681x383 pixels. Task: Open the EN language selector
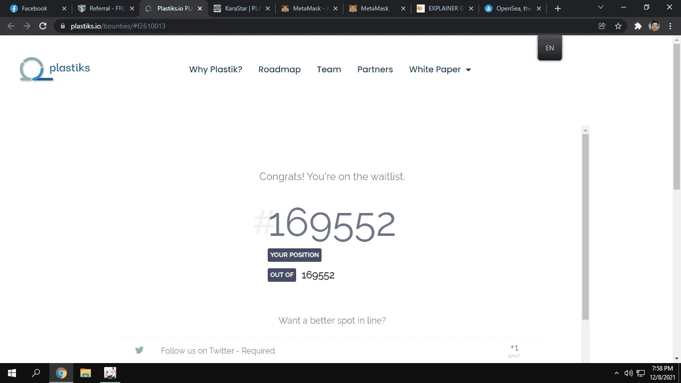point(549,48)
